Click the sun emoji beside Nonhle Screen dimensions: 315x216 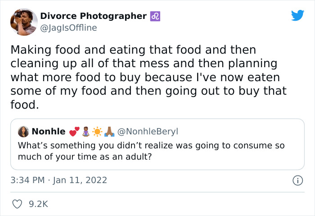(x=97, y=132)
